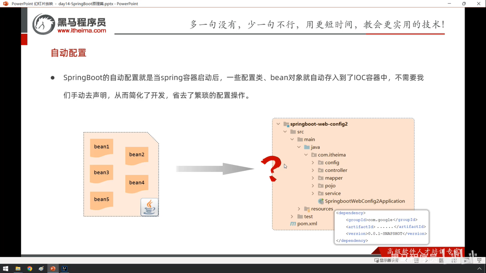Collapse the com.itheima package chevron
The width and height of the screenshot is (486, 273).
306,155
